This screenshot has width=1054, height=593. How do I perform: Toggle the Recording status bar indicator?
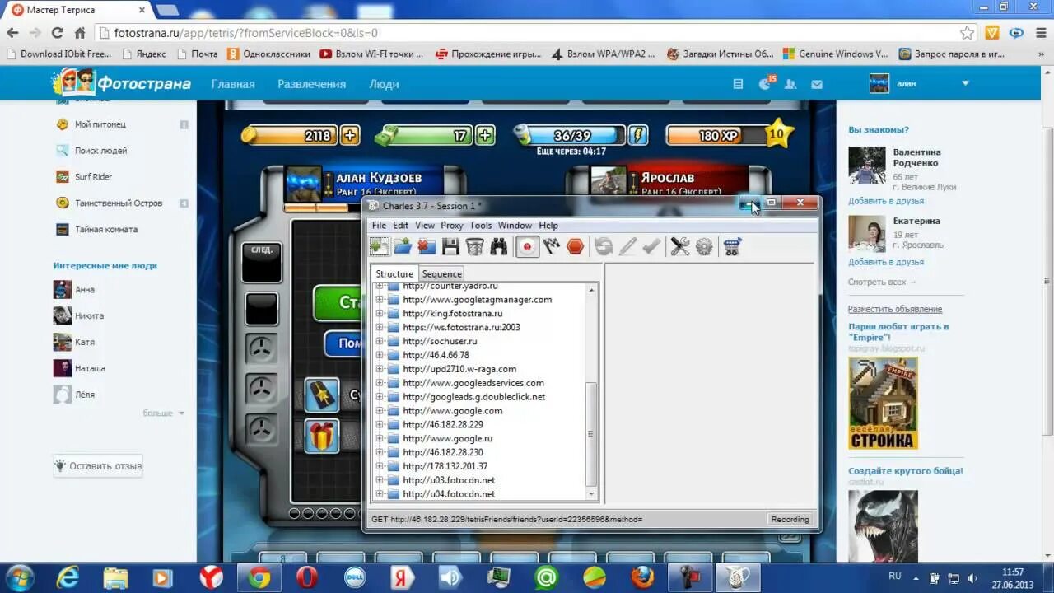click(790, 519)
